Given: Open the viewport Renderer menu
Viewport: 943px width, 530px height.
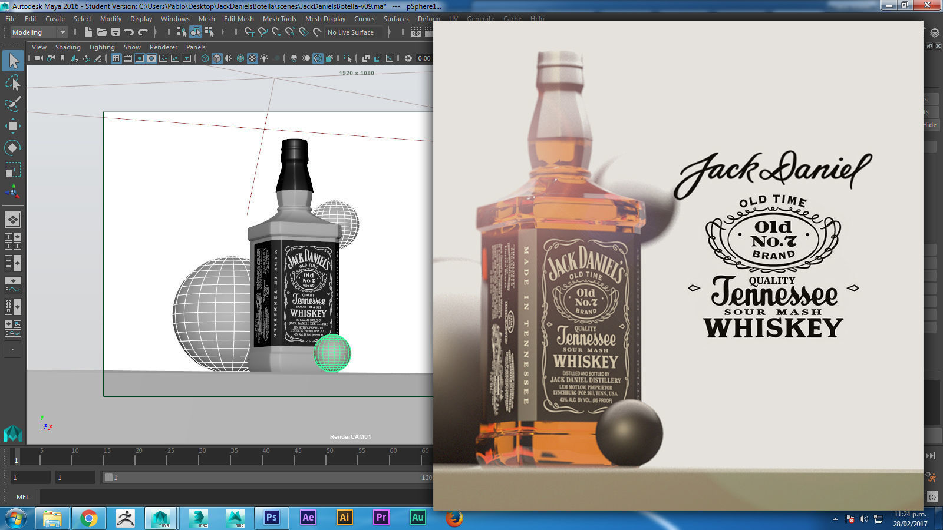Looking at the screenshot, I should (x=163, y=47).
